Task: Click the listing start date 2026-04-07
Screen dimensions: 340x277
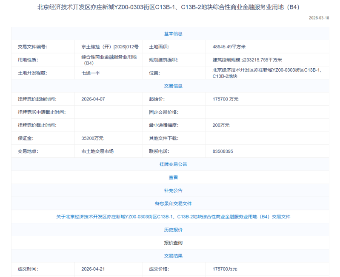Action: [x=92, y=99]
